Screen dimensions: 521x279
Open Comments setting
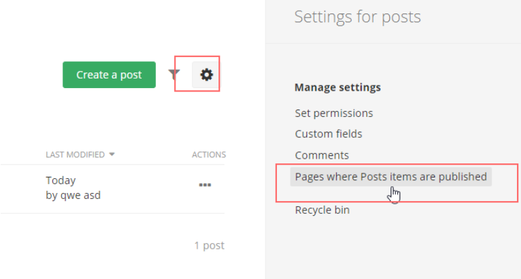pyautogui.click(x=321, y=155)
